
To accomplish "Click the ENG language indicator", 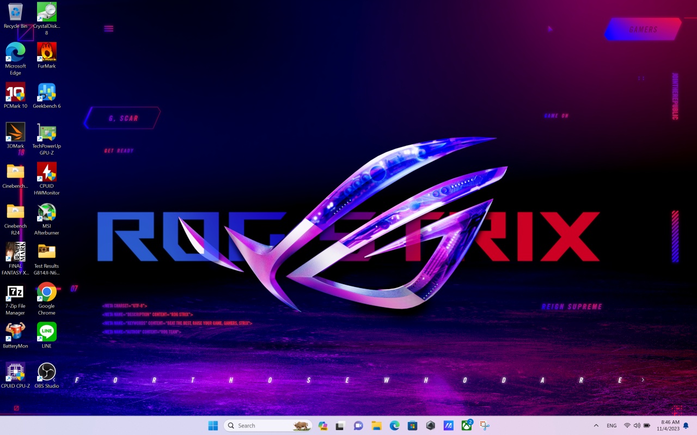I will coord(612,426).
